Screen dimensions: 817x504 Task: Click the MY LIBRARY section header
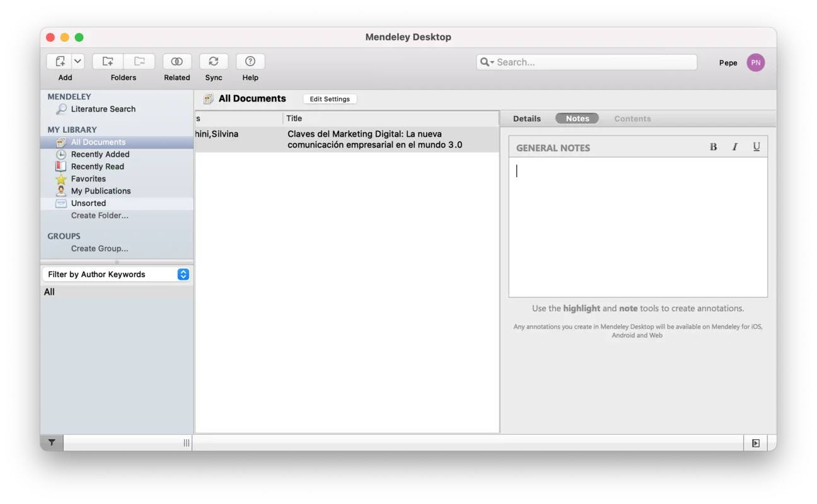click(x=72, y=130)
